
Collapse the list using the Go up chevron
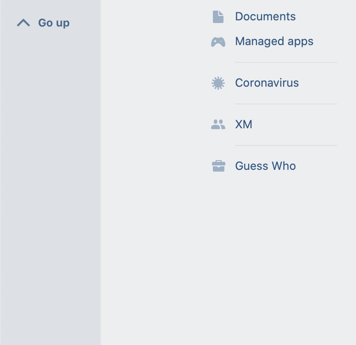(x=23, y=22)
